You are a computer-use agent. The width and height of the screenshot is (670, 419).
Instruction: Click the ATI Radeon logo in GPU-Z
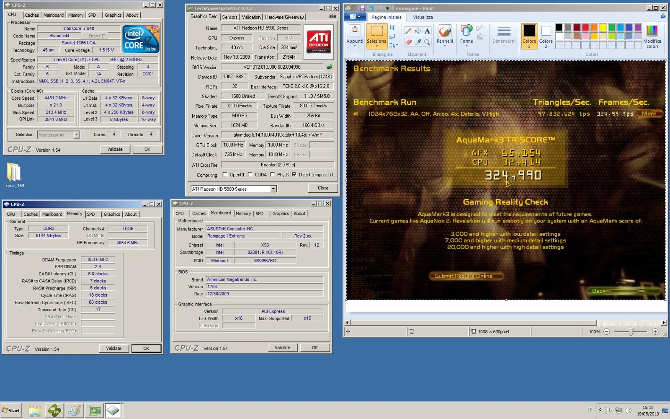pos(319,42)
